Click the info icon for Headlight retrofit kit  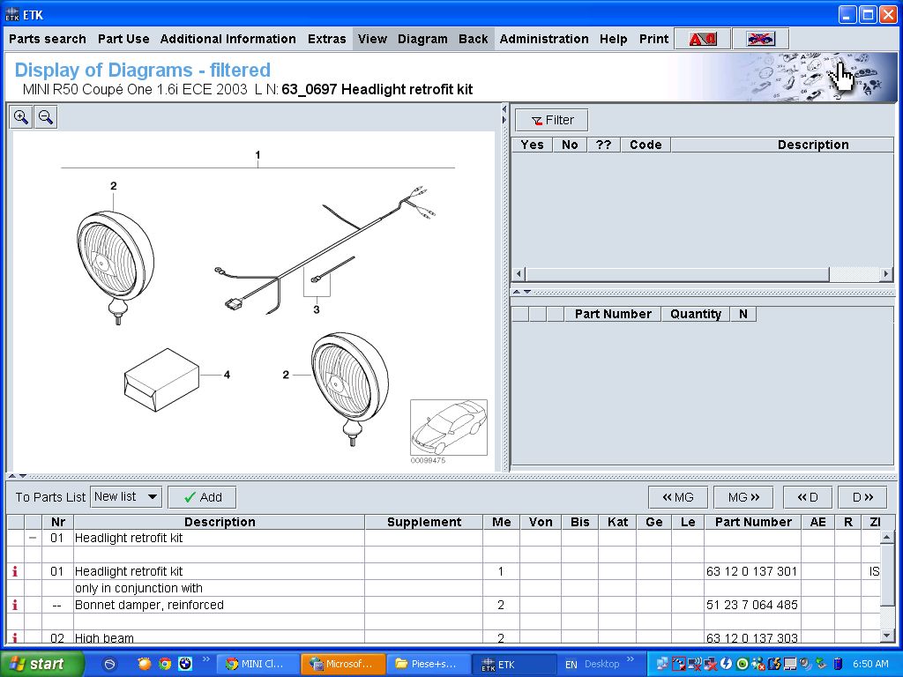point(14,571)
